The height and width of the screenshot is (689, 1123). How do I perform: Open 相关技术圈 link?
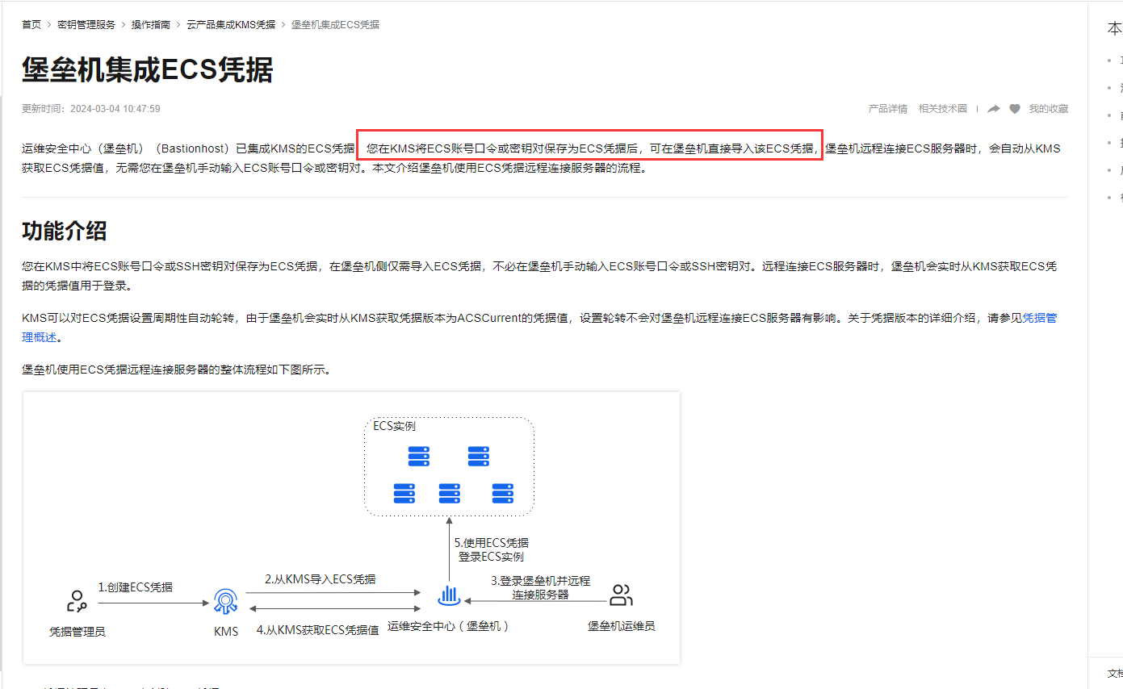point(943,109)
